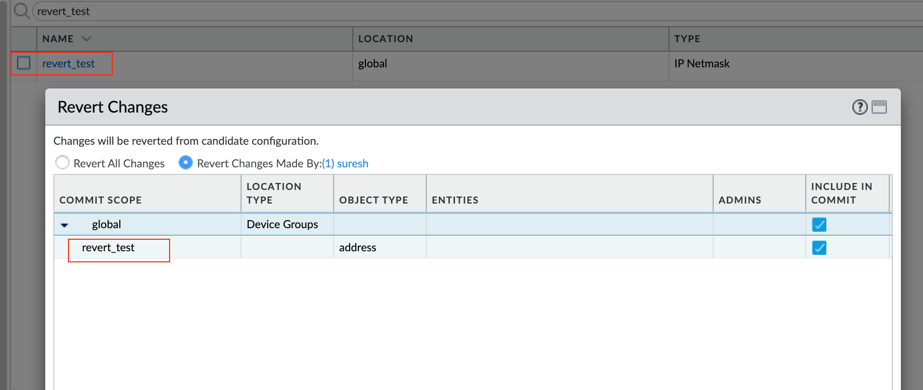The width and height of the screenshot is (923, 390).
Task: Select revert_test item in commit scope
Action: point(108,248)
